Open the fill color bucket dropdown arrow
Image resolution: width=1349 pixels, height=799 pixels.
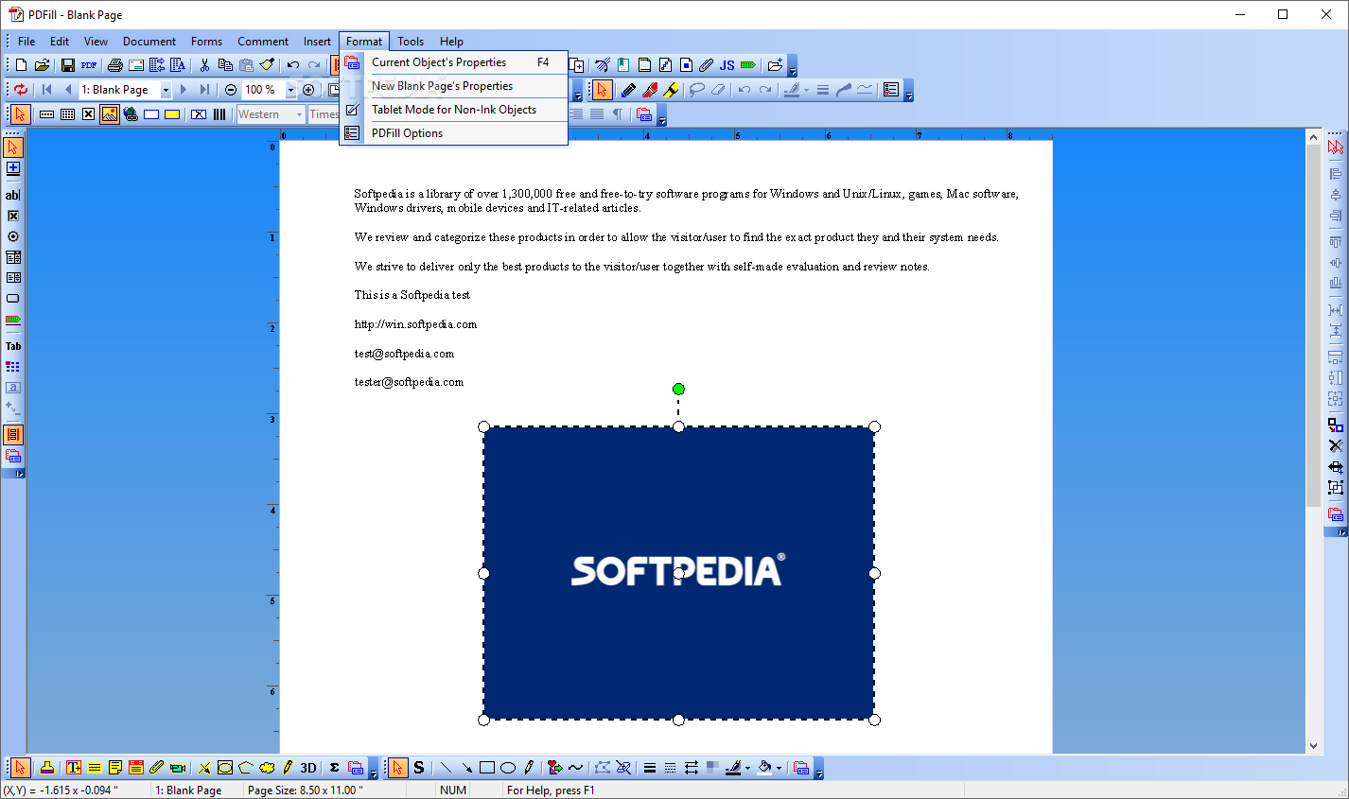click(x=780, y=768)
